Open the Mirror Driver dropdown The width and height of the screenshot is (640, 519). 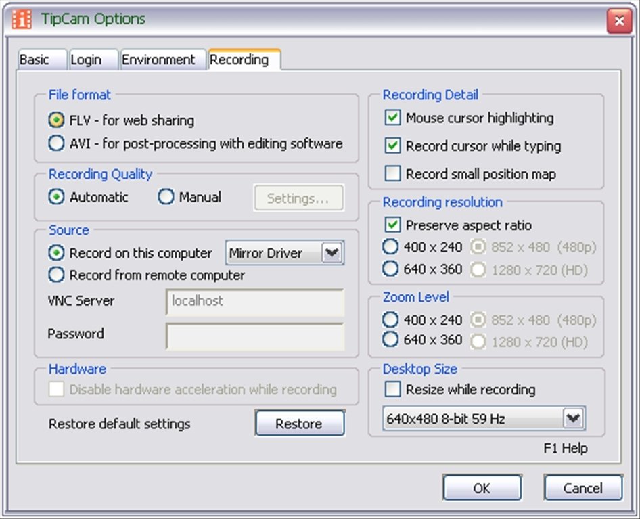point(285,253)
